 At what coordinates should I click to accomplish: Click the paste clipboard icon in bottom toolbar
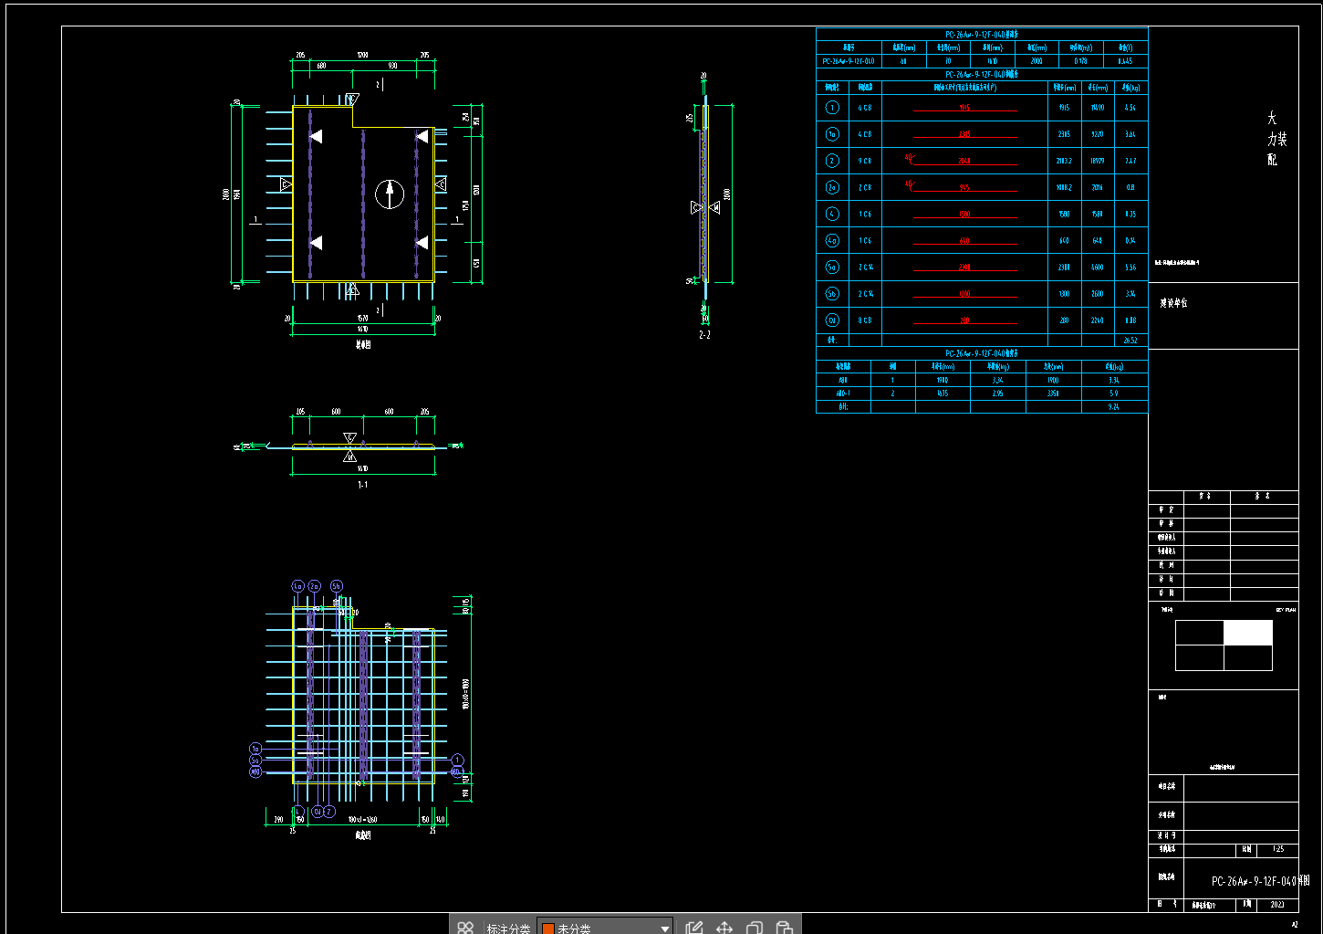pos(784,928)
